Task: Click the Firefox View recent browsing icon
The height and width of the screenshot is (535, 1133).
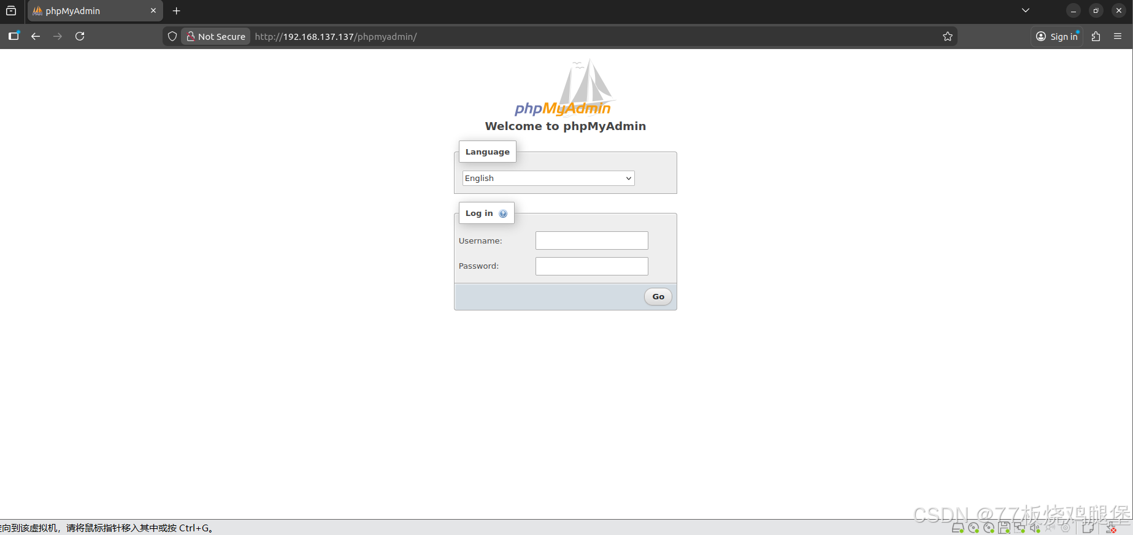Action: [x=11, y=10]
